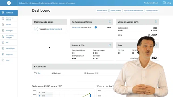Image resolution: width=173 pixels, height=97 pixels.
Task: Click the Afschrijvingen sidebar icon
Action: click(x=3, y=48)
